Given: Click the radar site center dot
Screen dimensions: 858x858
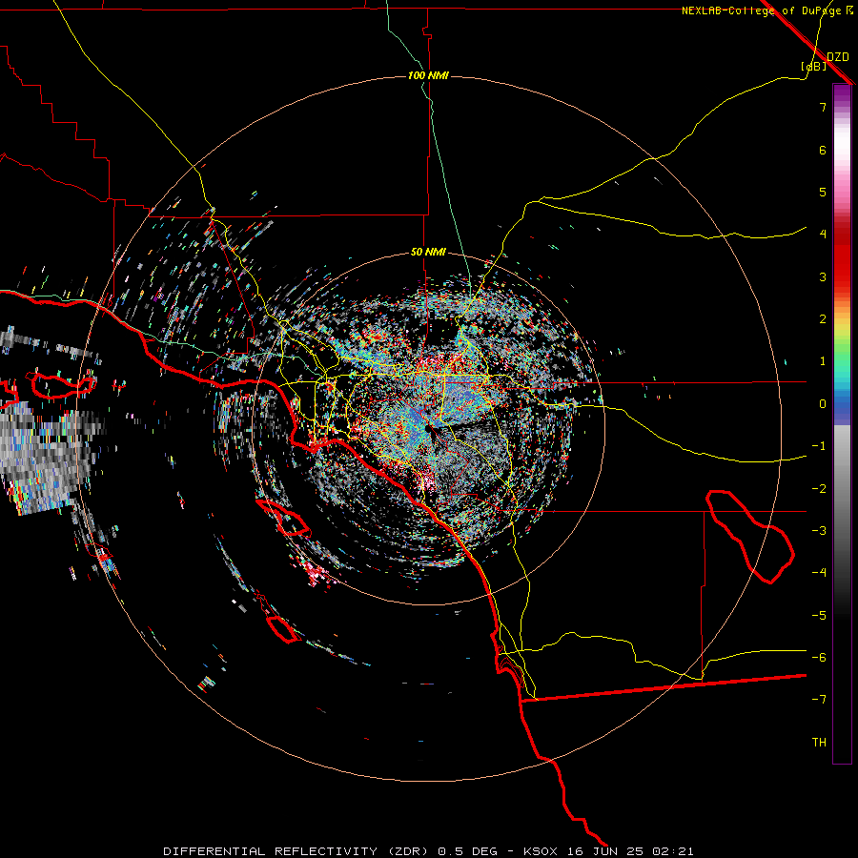Looking at the screenshot, I should (x=428, y=429).
